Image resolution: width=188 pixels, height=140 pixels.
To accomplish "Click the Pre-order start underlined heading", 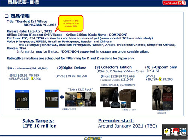I will tap(116, 121).
